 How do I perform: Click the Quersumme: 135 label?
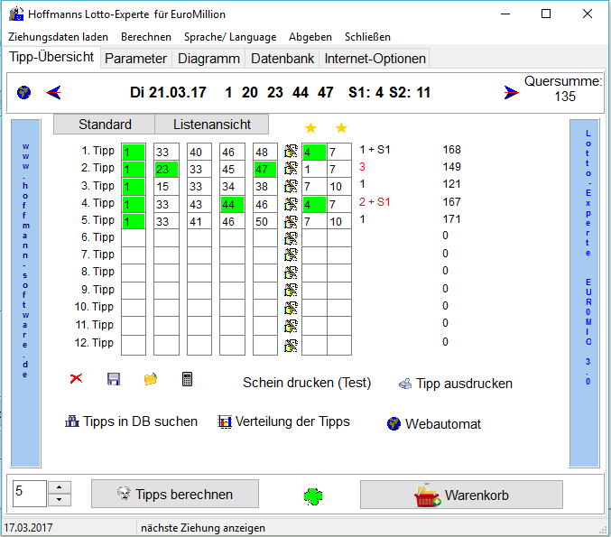[x=563, y=88]
